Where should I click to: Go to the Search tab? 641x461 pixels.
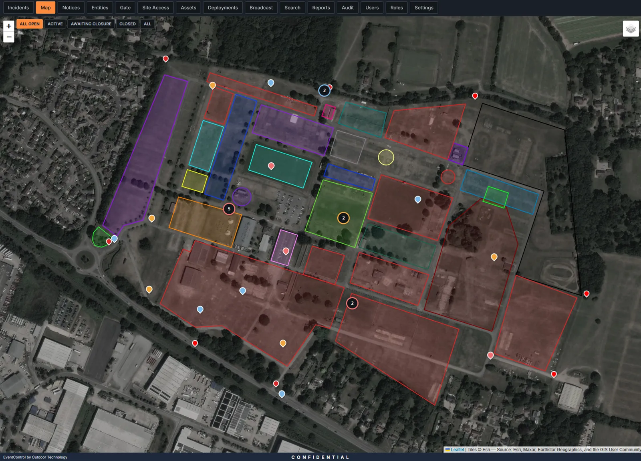click(292, 8)
